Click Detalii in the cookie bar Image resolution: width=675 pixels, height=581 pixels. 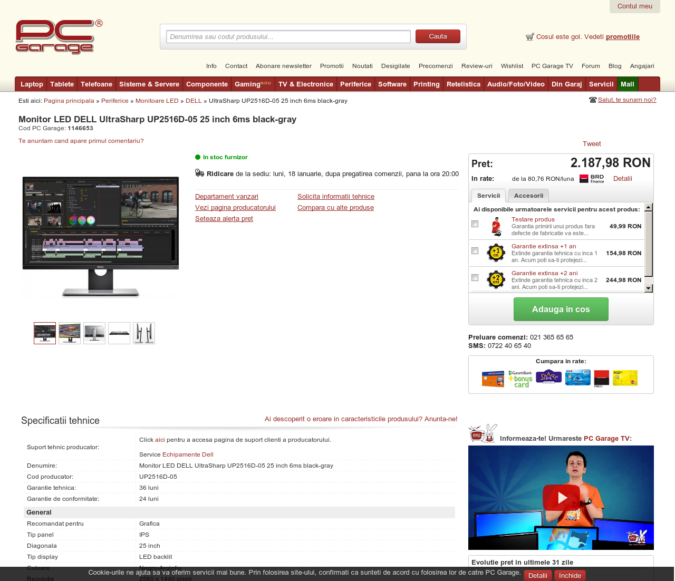[538, 576]
